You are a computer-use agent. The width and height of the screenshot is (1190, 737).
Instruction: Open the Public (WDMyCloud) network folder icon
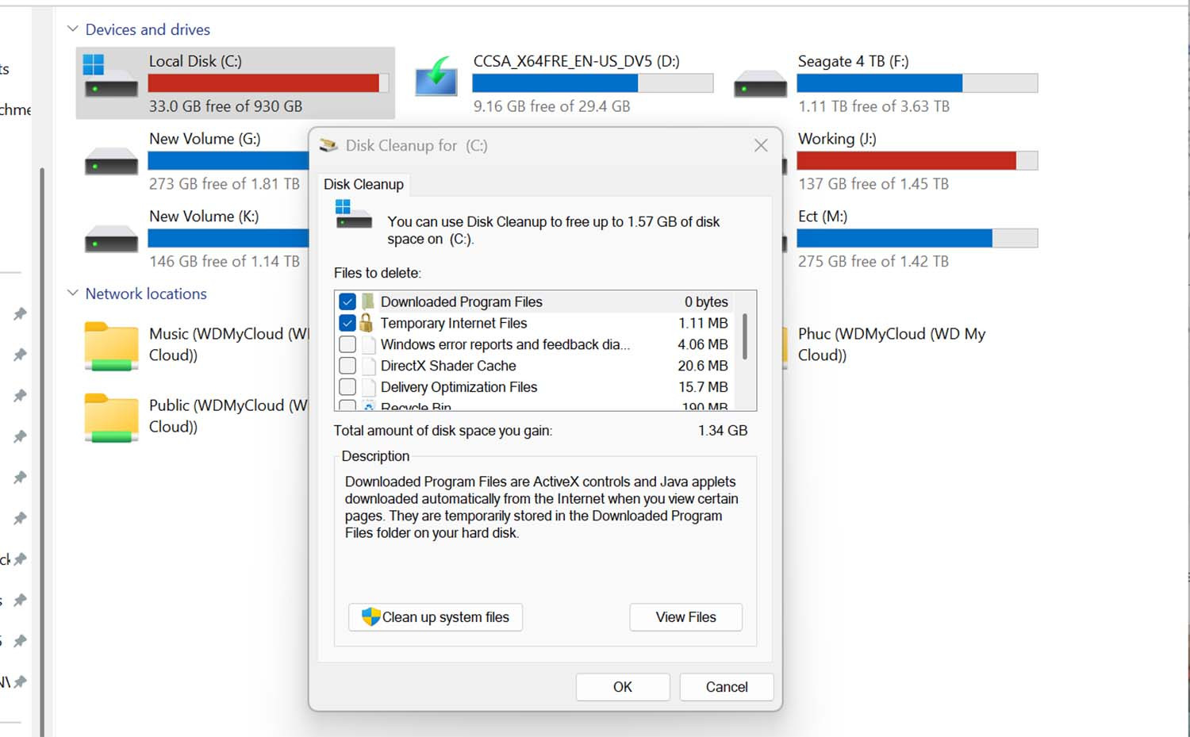111,417
